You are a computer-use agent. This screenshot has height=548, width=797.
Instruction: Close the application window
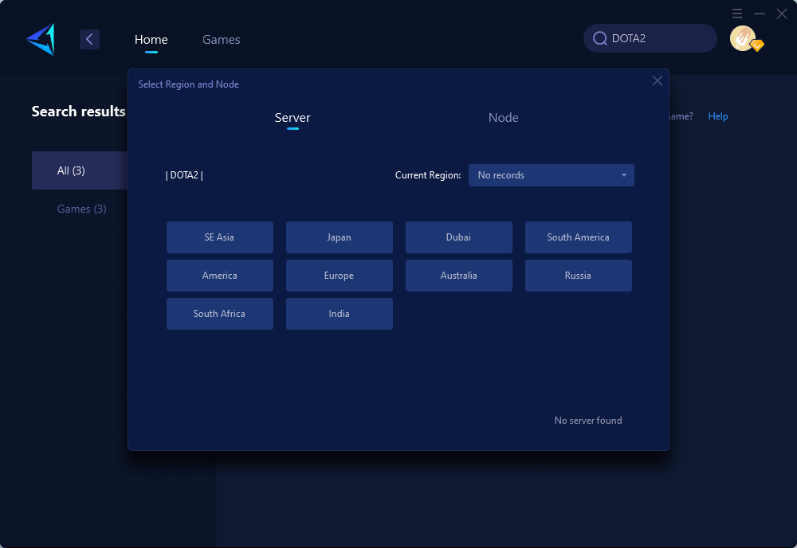[x=782, y=14]
